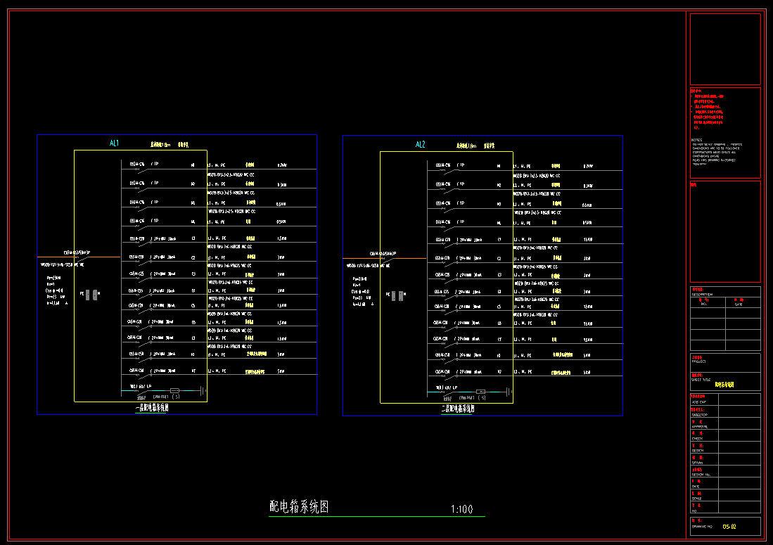Select the yellow sheet title text in title block
The image size is (773, 545).
pos(724,385)
